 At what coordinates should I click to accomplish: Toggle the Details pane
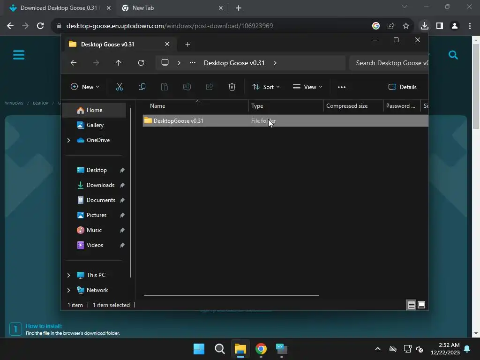coord(402,87)
